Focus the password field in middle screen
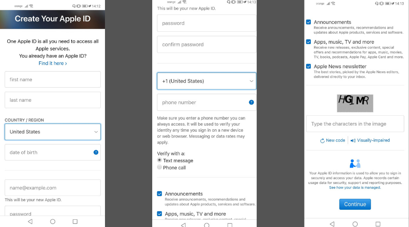The height and width of the screenshot is (227, 409). point(207,23)
